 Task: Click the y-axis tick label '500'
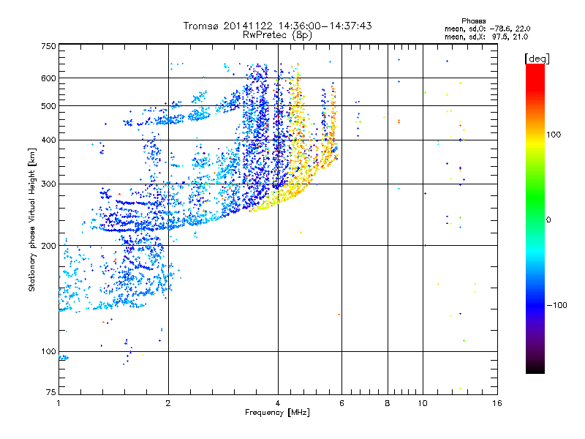(48, 106)
